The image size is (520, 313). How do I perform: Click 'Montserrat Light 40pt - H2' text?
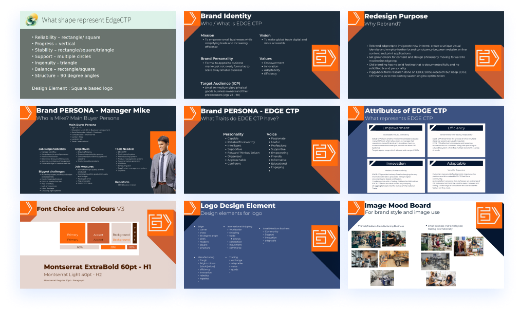coord(72,275)
